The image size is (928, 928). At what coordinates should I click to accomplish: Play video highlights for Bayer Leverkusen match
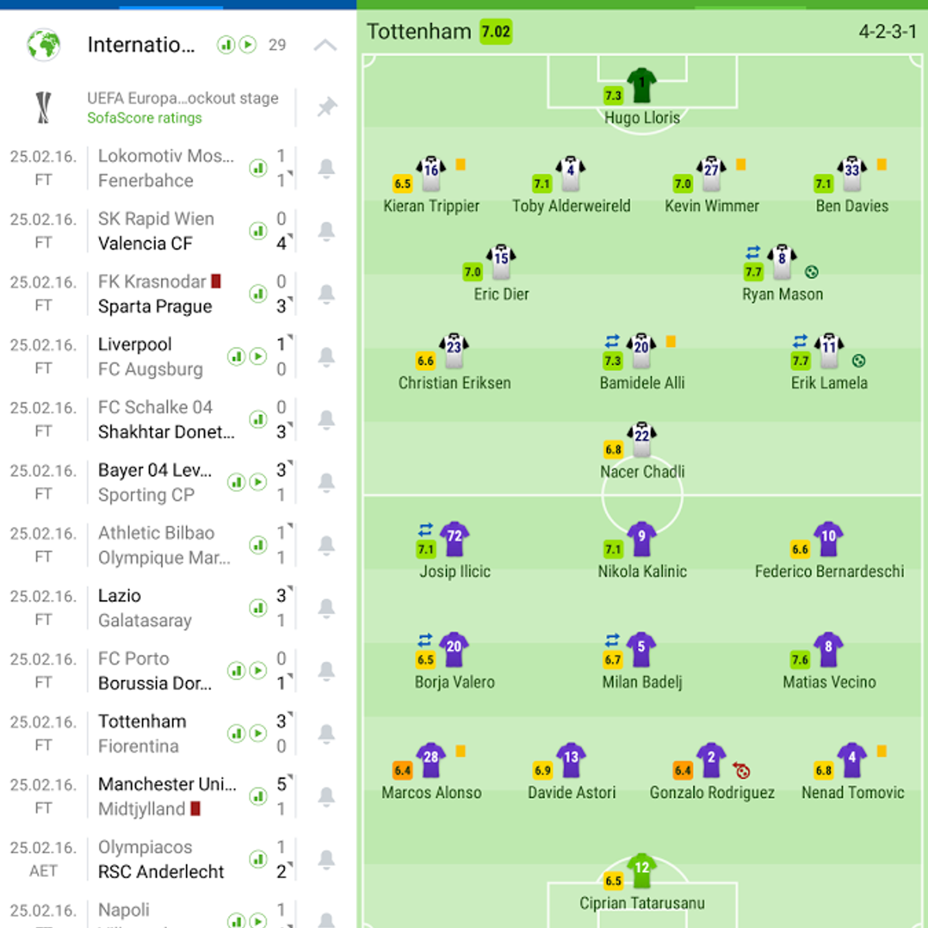tap(258, 482)
